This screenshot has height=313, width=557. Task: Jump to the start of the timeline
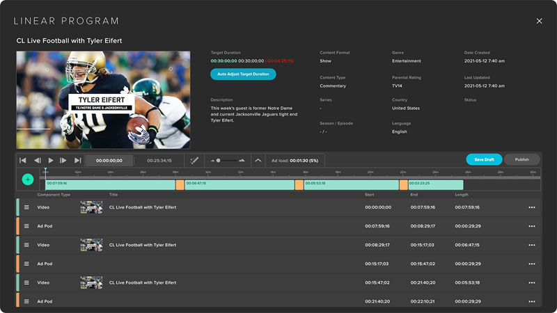(x=23, y=160)
